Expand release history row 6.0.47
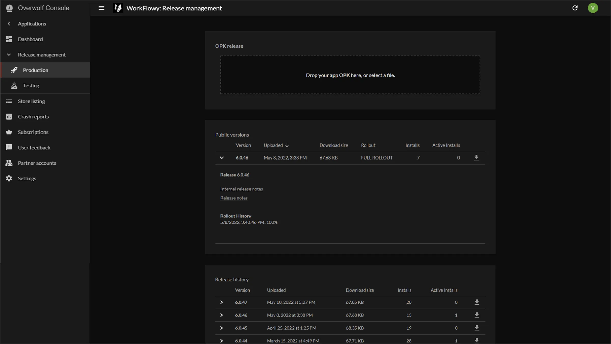Viewport: 611px width, 344px height. [x=221, y=302]
